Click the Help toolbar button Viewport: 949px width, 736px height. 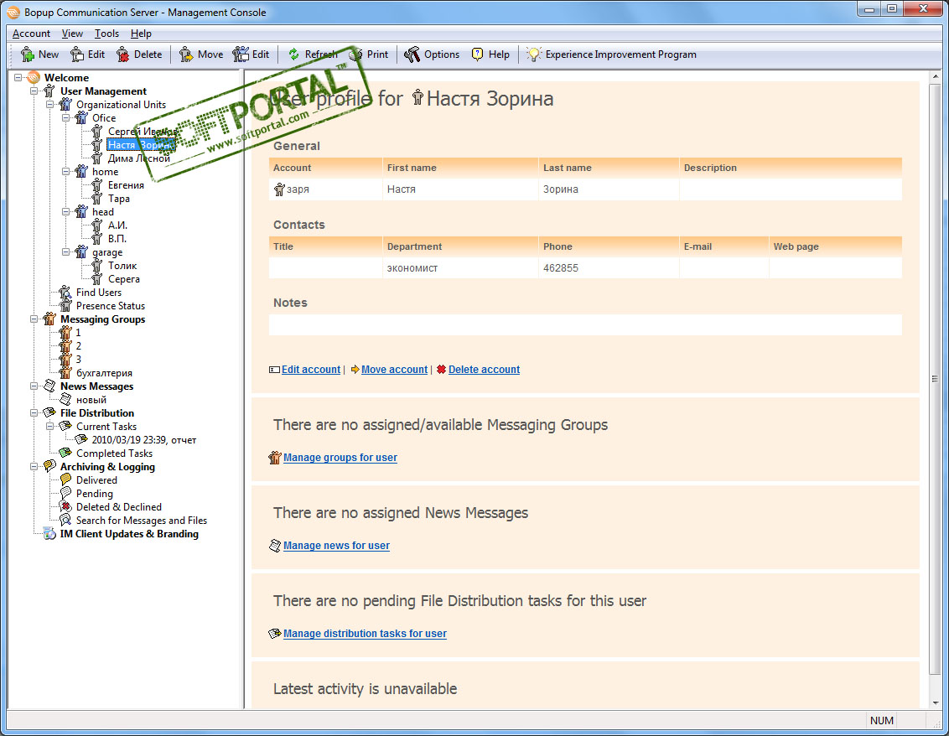490,54
